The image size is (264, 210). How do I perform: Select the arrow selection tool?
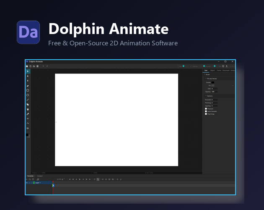tap(28, 71)
